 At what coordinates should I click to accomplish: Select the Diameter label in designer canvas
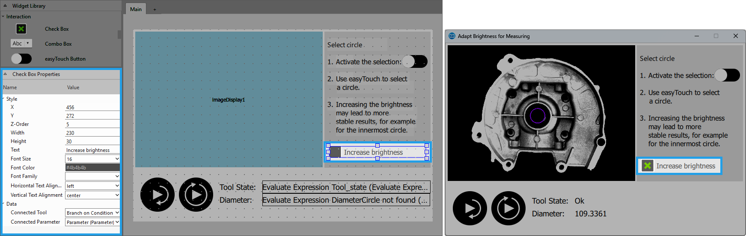236,200
